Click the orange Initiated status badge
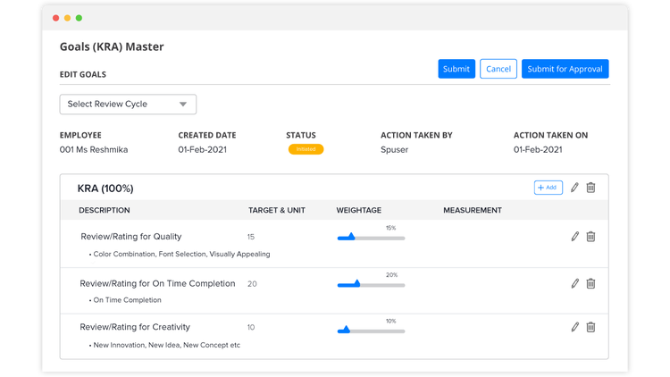Viewport: 670px width, 377px height. click(306, 149)
